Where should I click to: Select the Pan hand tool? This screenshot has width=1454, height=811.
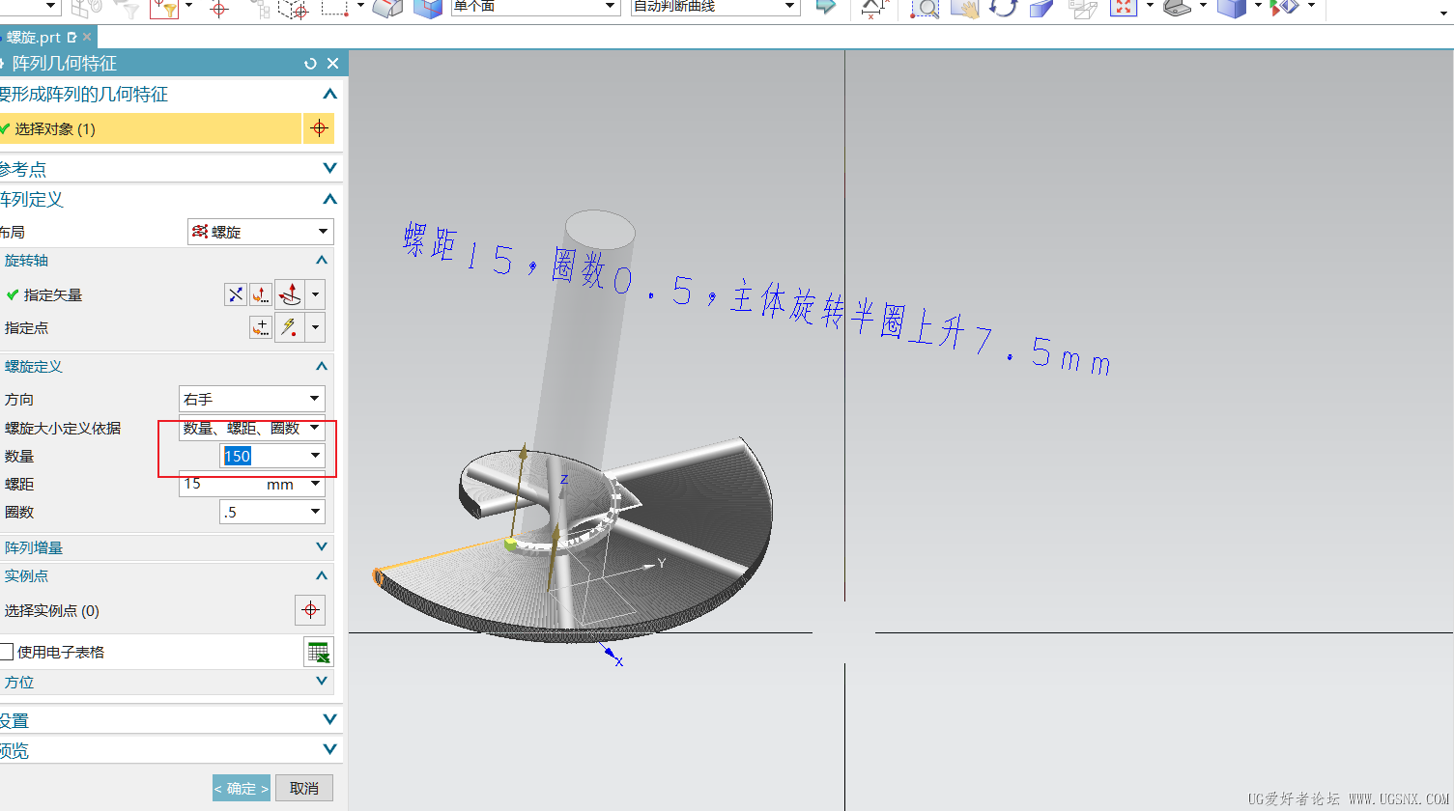point(964,11)
